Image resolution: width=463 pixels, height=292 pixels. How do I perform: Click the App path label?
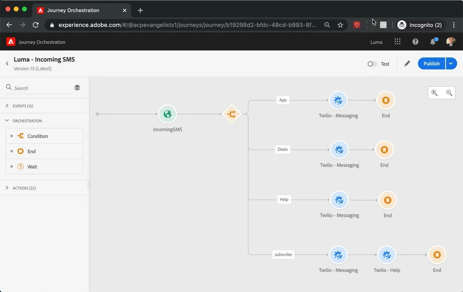(283, 100)
